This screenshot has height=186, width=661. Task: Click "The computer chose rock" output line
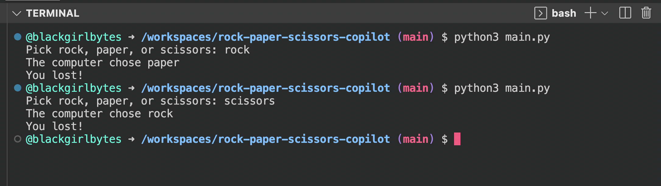[100, 114]
